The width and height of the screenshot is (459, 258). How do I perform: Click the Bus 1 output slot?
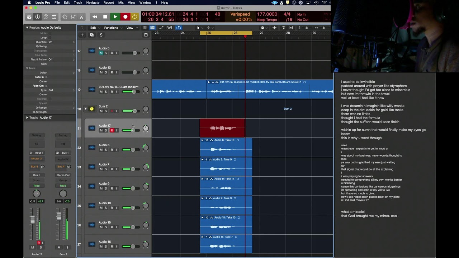(37, 175)
